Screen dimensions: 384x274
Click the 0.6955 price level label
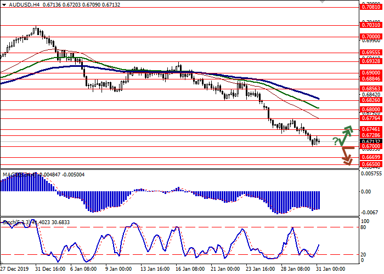click(370, 53)
